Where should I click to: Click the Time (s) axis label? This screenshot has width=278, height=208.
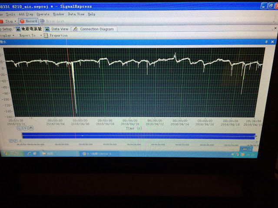[x=134, y=128]
